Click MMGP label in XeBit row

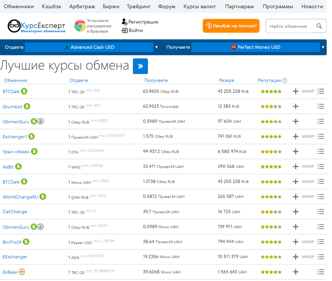click(x=308, y=167)
